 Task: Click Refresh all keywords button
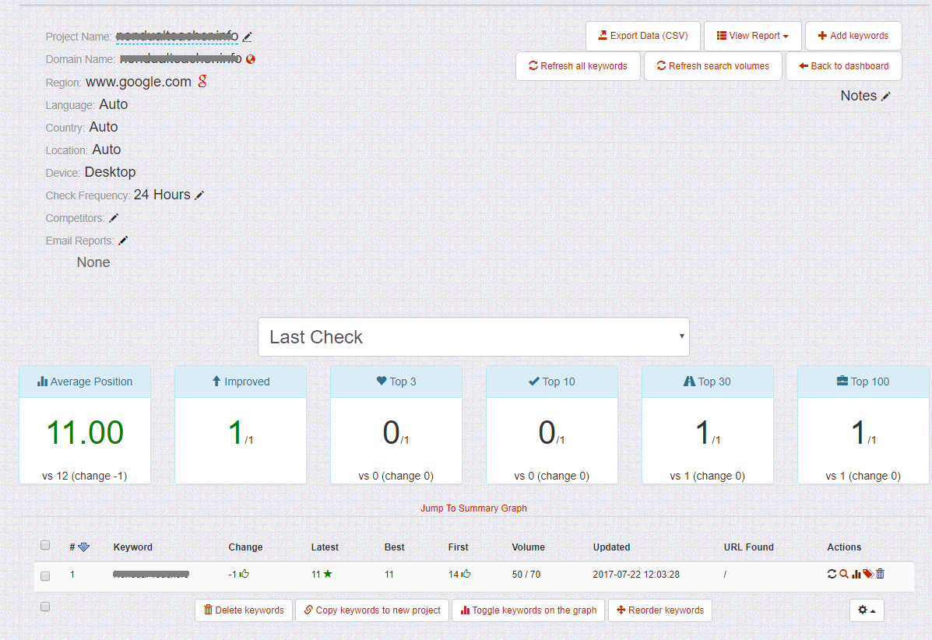click(x=578, y=66)
